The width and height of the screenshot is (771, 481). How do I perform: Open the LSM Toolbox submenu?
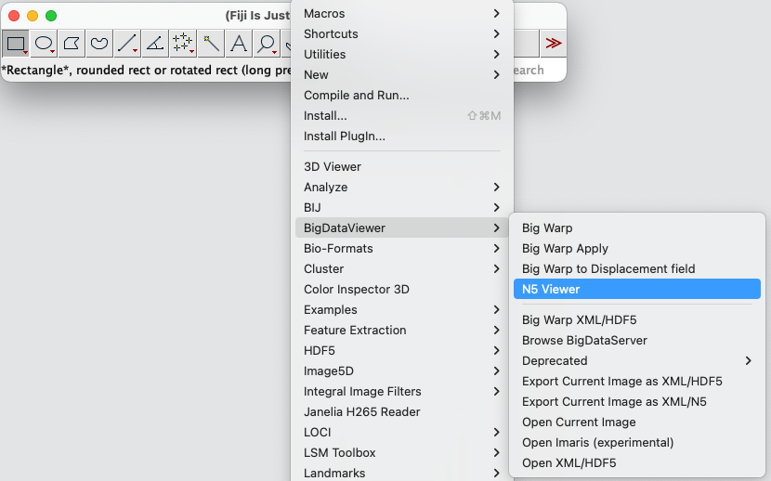point(401,452)
